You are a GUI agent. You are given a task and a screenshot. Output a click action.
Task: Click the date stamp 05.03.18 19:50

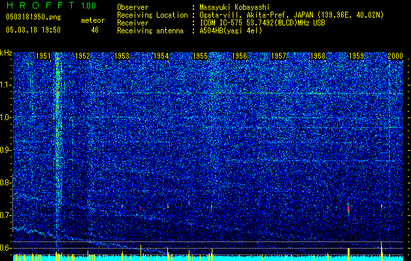click(x=33, y=30)
